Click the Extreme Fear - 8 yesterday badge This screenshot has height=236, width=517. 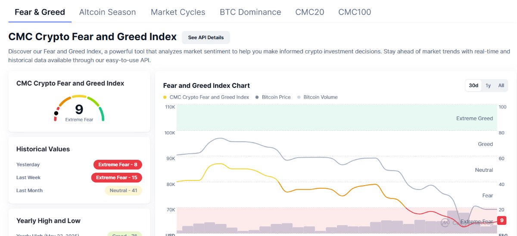[x=118, y=165]
